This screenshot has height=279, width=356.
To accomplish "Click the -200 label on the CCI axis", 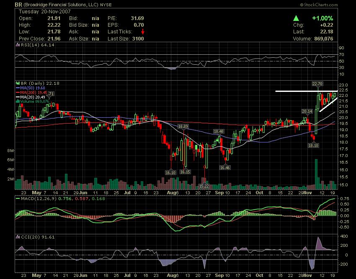I will click(x=343, y=264).
